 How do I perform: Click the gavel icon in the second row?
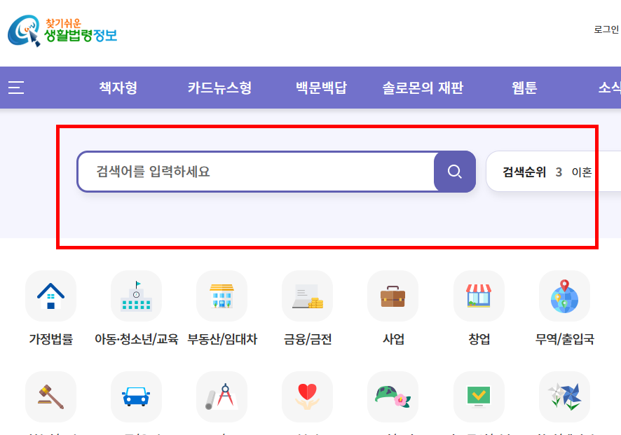pyautogui.click(x=50, y=396)
